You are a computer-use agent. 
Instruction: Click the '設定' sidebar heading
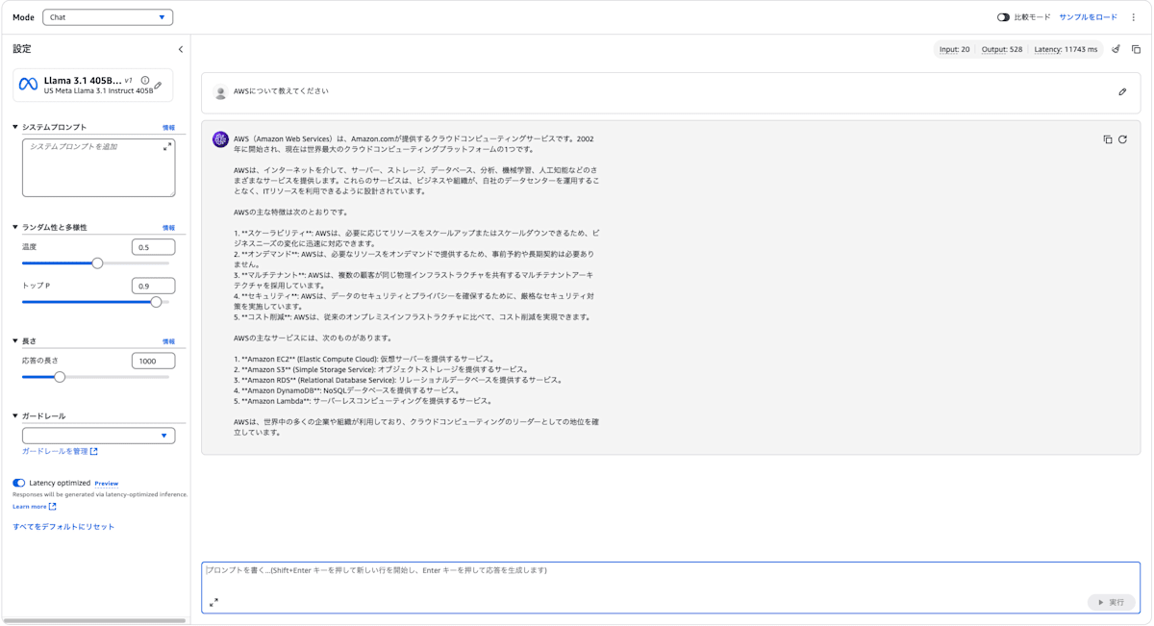tap(22, 49)
